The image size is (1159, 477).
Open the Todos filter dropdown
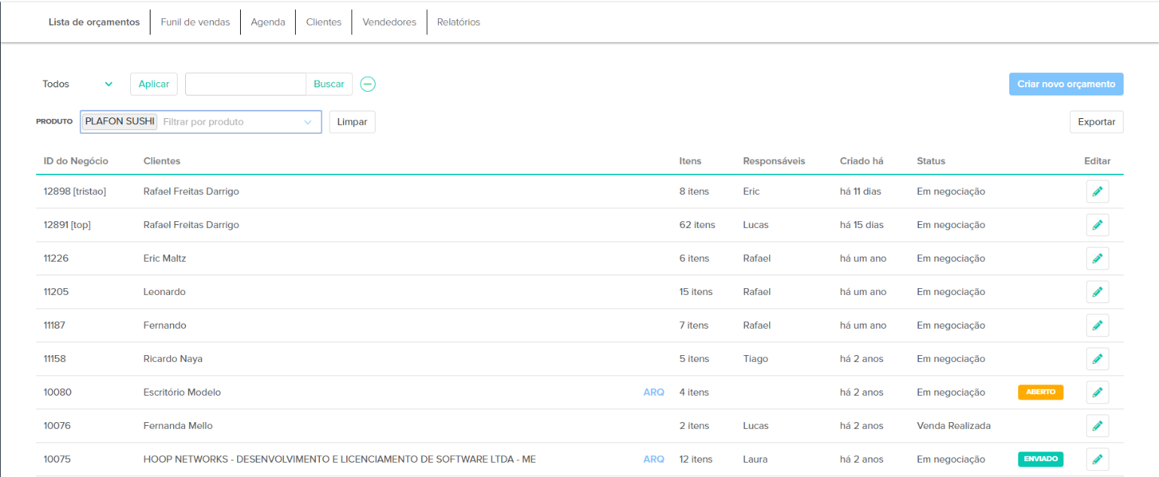point(78,84)
